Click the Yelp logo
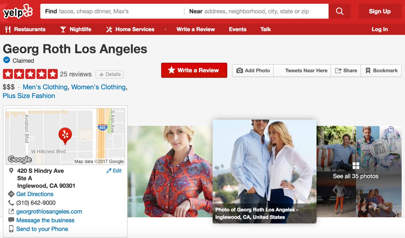The image size is (405, 238). tap(18, 11)
